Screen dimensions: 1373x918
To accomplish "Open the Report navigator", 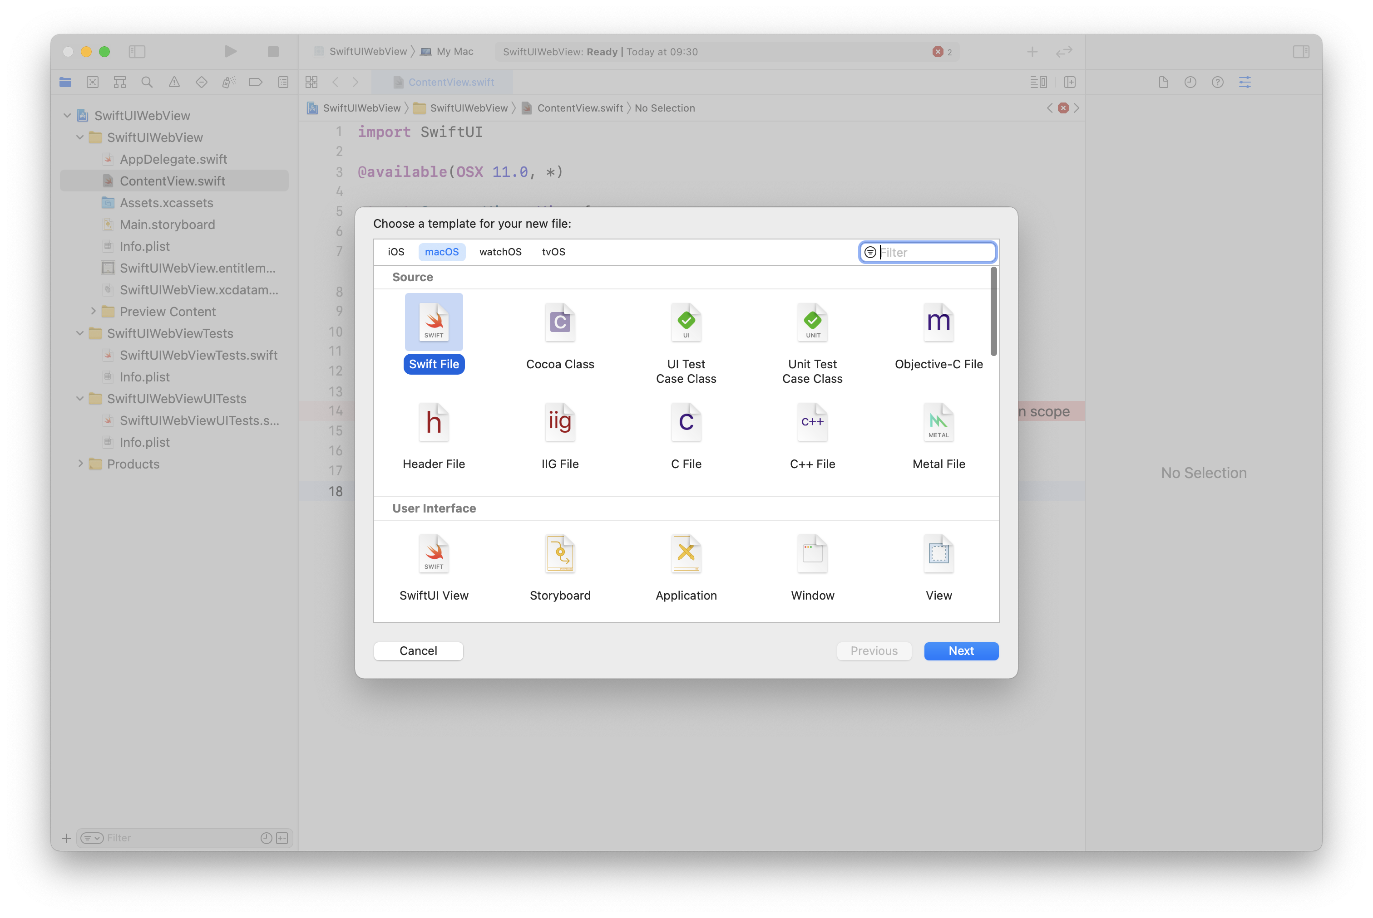I will pos(283,82).
